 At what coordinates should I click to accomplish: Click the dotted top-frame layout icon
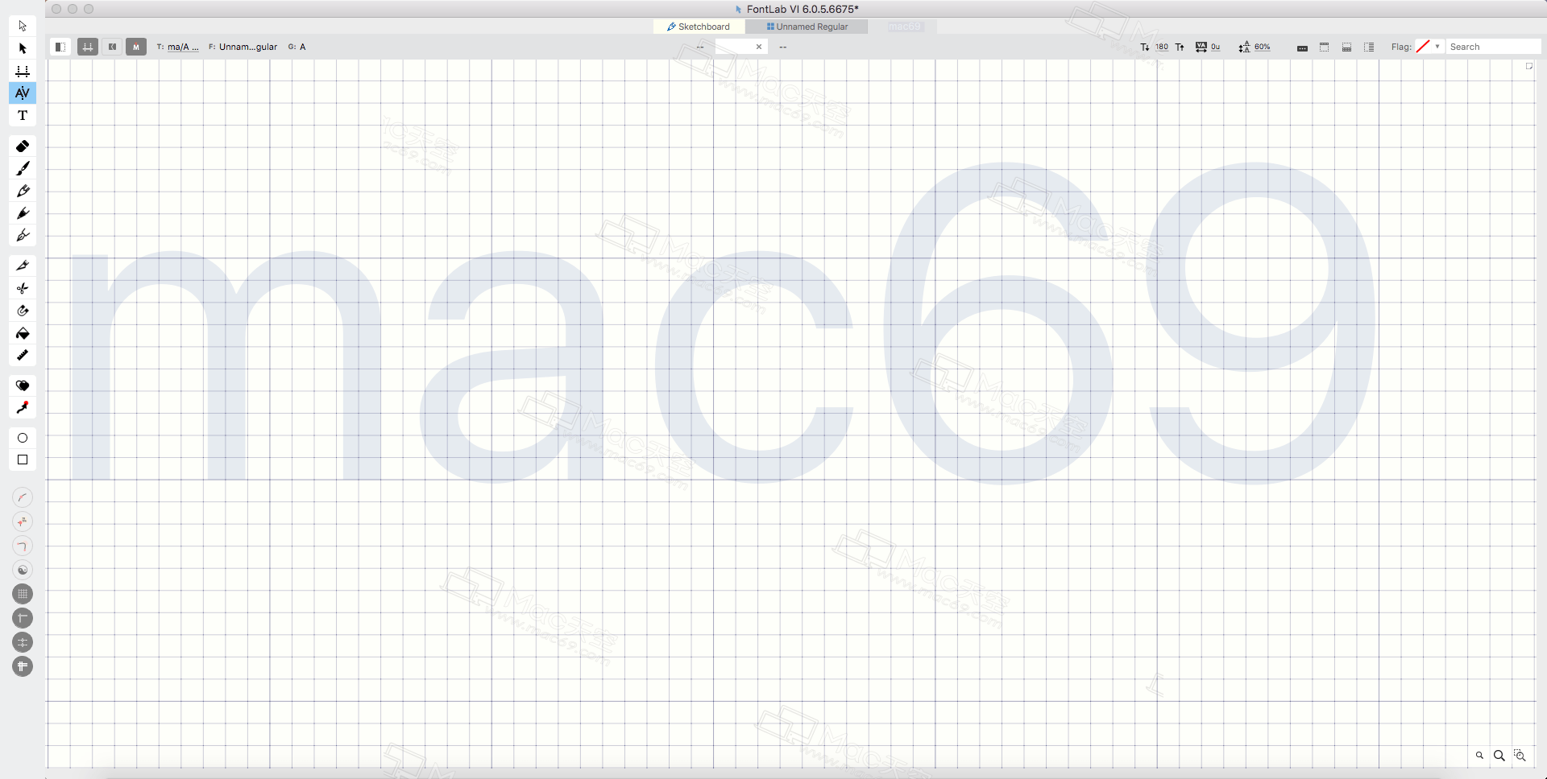pos(1324,47)
